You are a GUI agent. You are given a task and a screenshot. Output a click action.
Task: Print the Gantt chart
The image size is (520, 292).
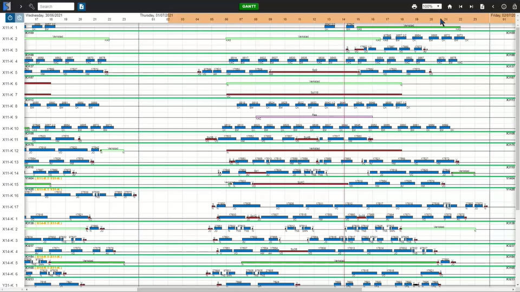tap(414, 6)
